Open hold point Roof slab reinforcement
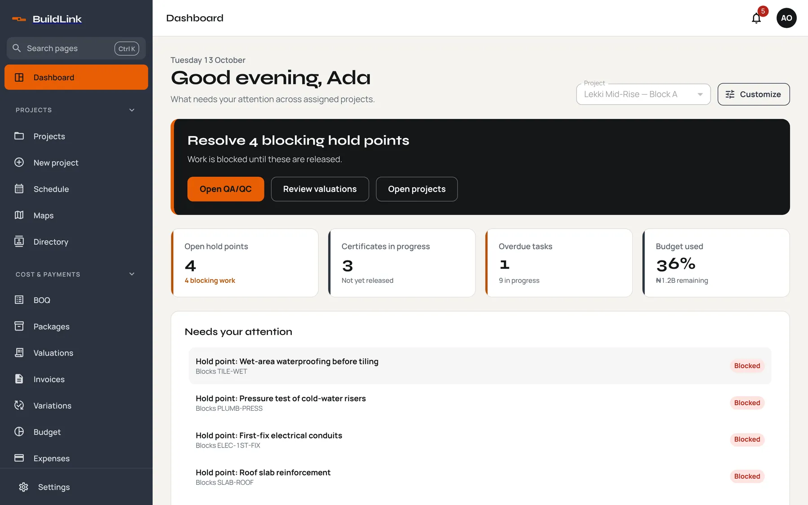Screen dimensions: 808x505 click(480, 477)
